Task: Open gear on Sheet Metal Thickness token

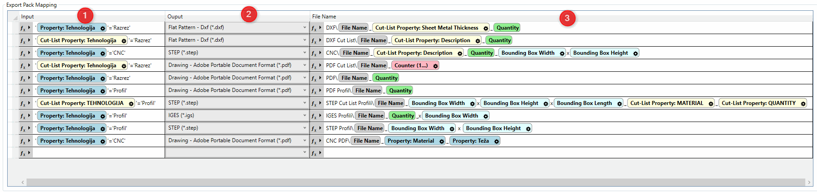Action: (x=485, y=28)
